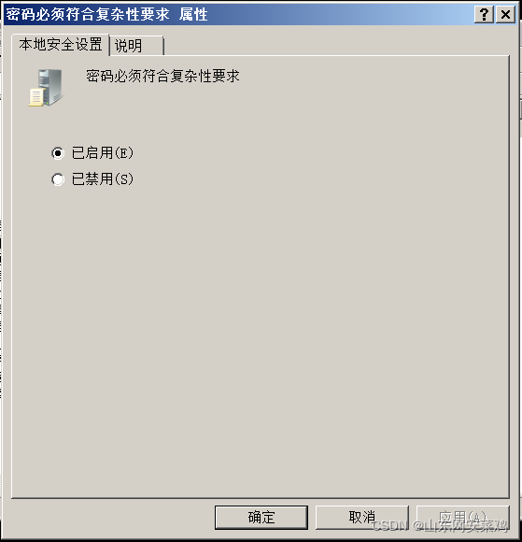522x542 pixels.
Task: Click the CSDN watermark text
Action: 441,525
